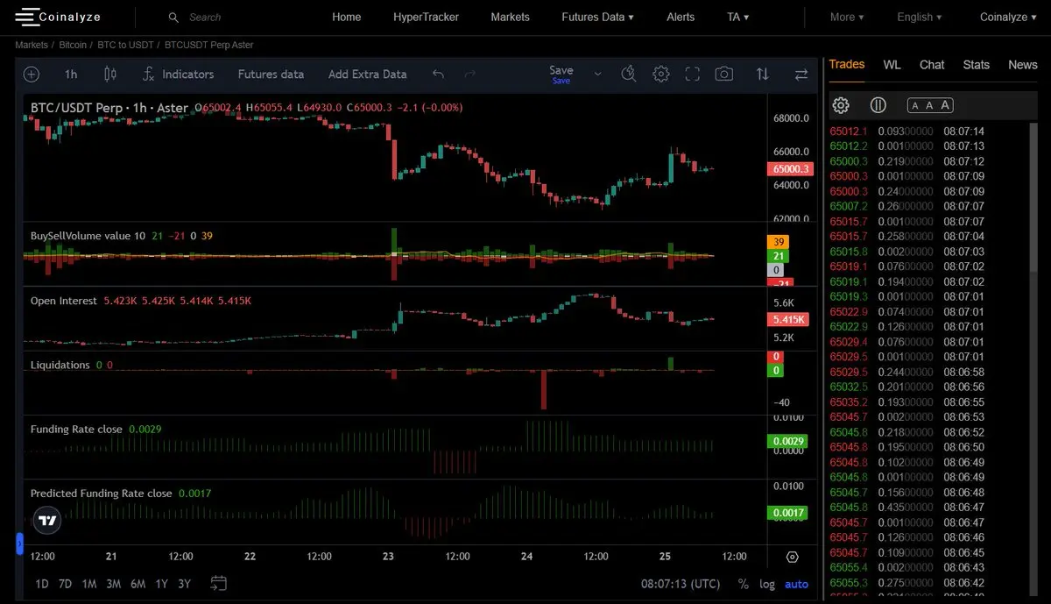Open the English language dropdown

point(920,17)
